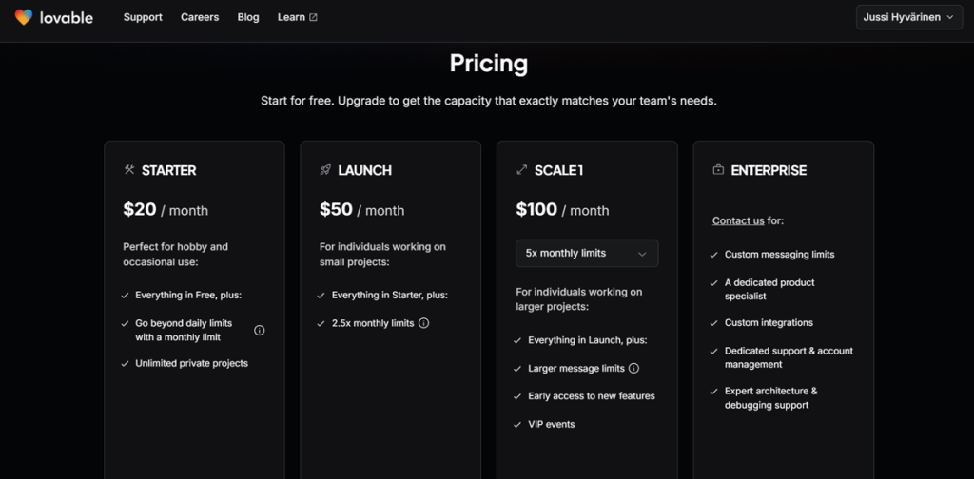Go to the Careers page
Image resolution: width=974 pixels, height=479 pixels.
click(x=200, y=17)
